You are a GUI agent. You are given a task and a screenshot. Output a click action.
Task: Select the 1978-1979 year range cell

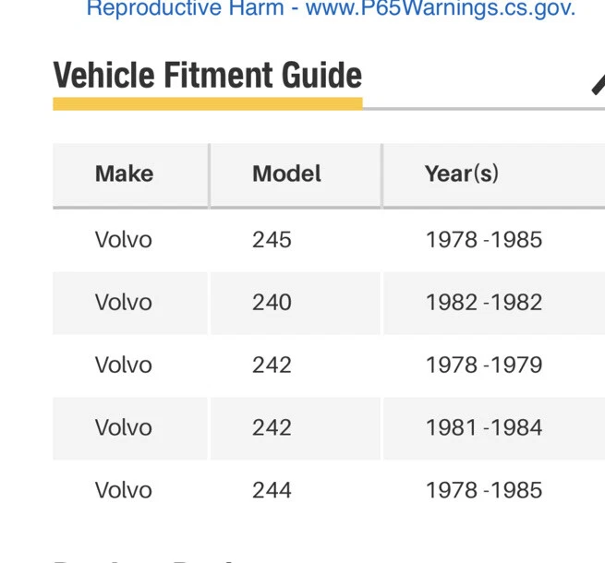point(484,365)
